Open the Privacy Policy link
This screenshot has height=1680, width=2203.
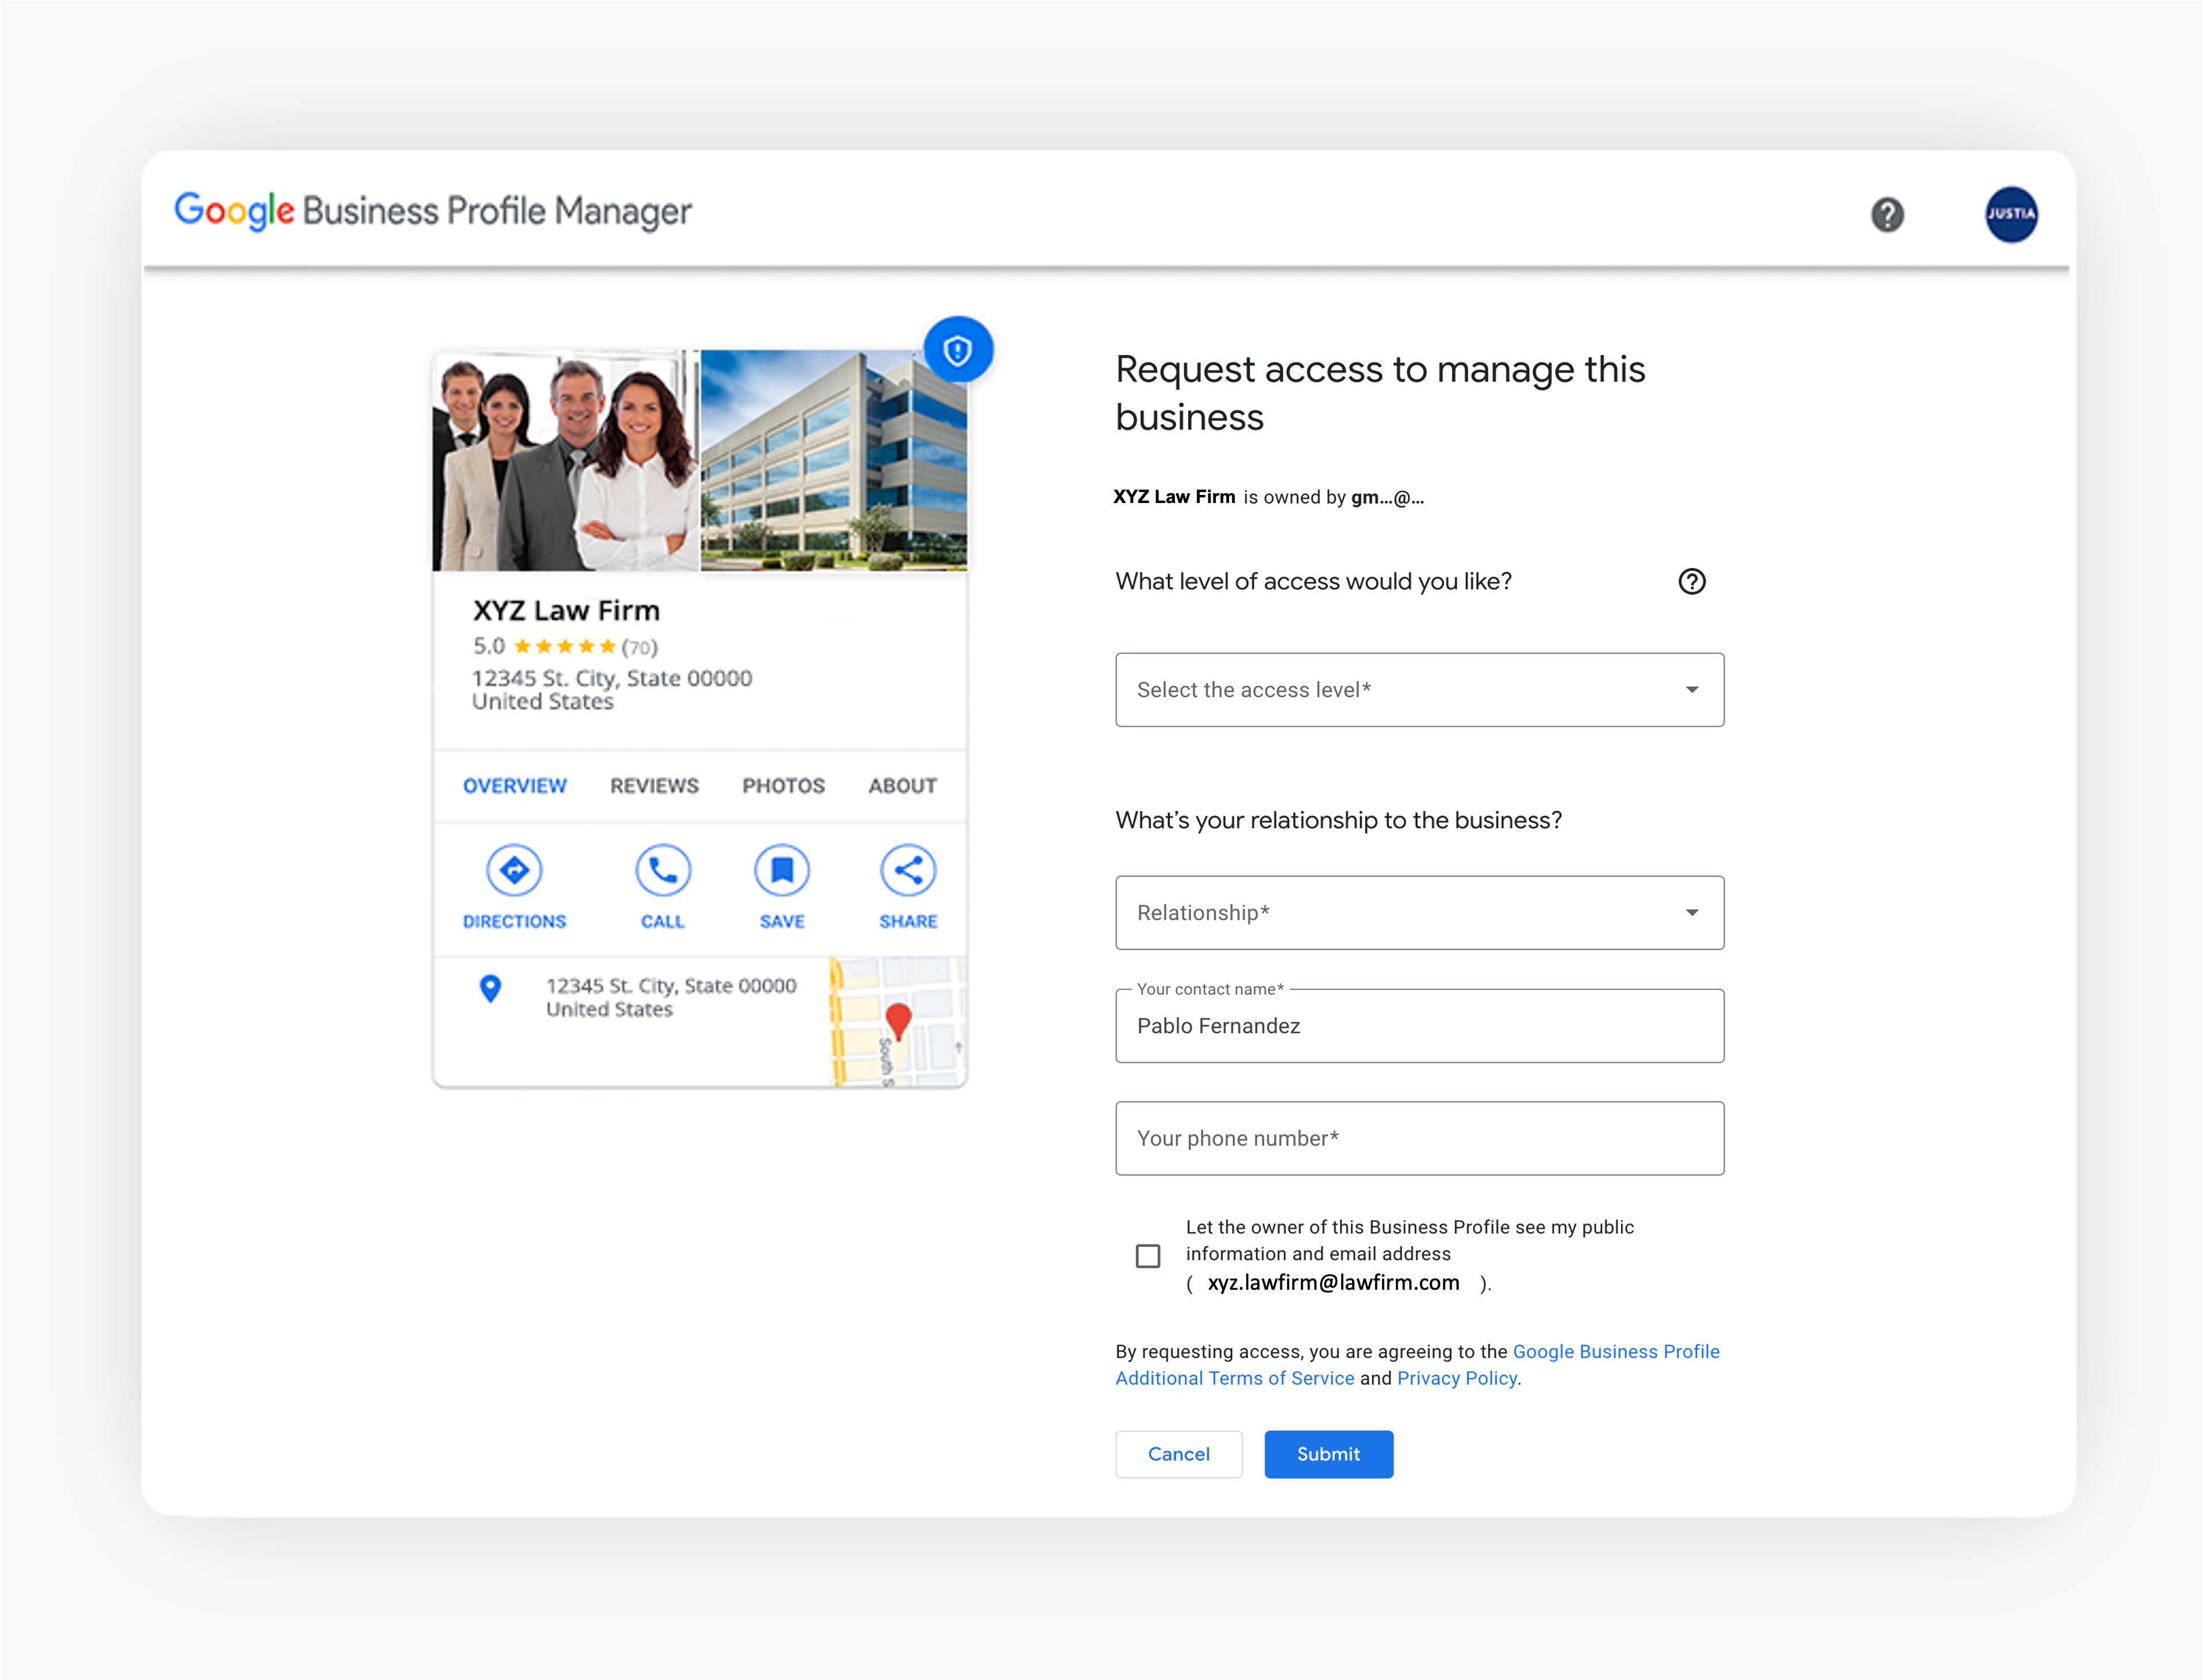tap(1456, 1378)
